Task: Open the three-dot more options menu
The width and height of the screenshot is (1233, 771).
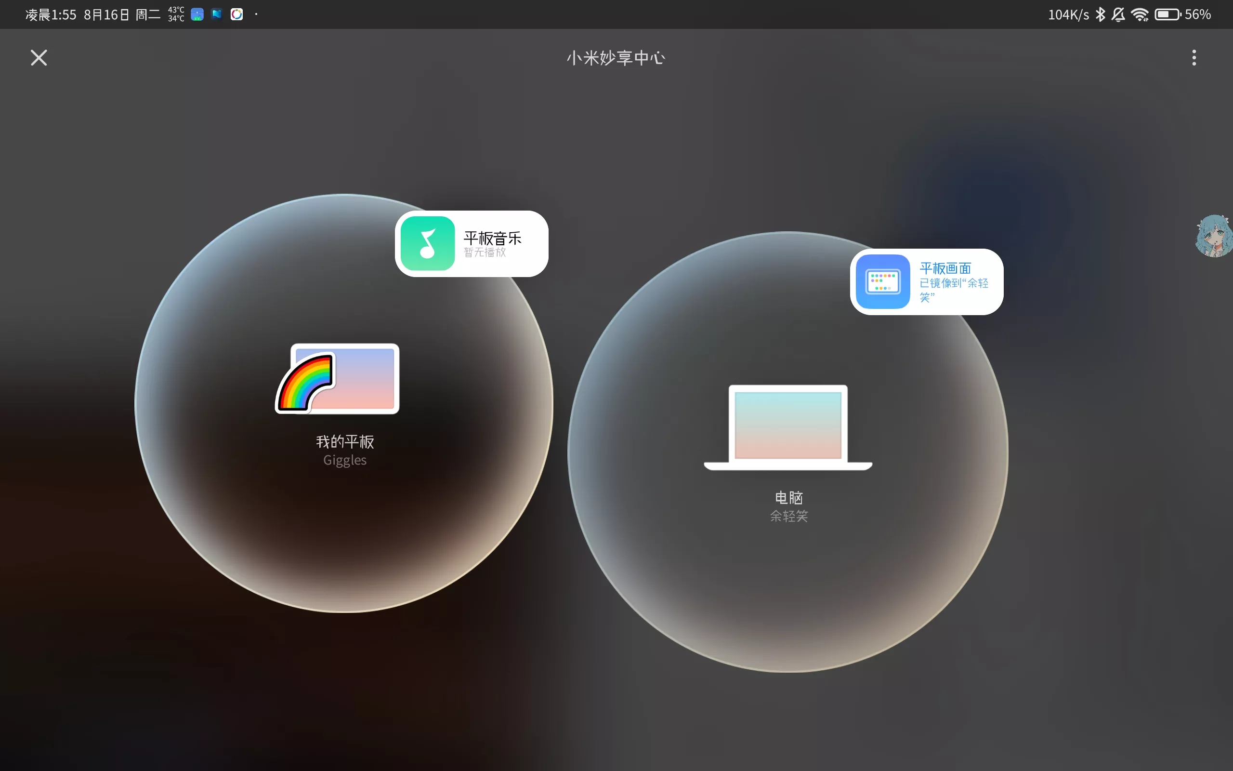Action: [x=1194, y=58]
